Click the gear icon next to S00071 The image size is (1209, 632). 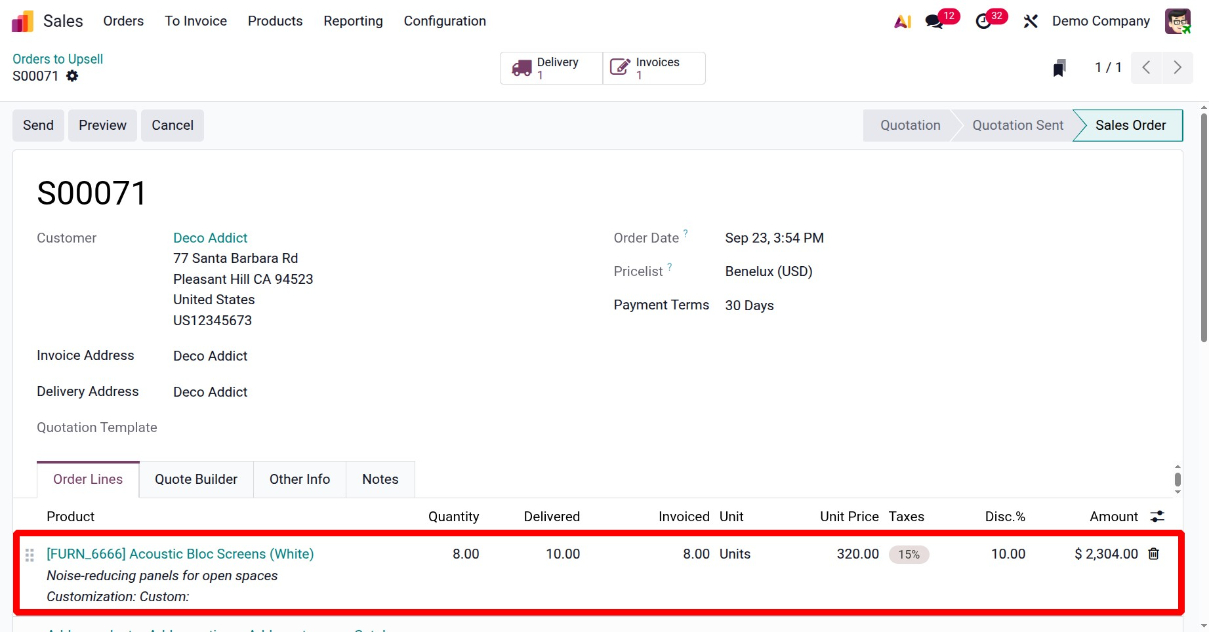click(72, 76)
